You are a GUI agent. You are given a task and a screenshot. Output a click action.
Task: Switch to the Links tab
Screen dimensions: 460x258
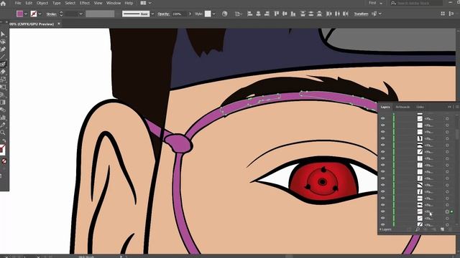pos(420,107)
